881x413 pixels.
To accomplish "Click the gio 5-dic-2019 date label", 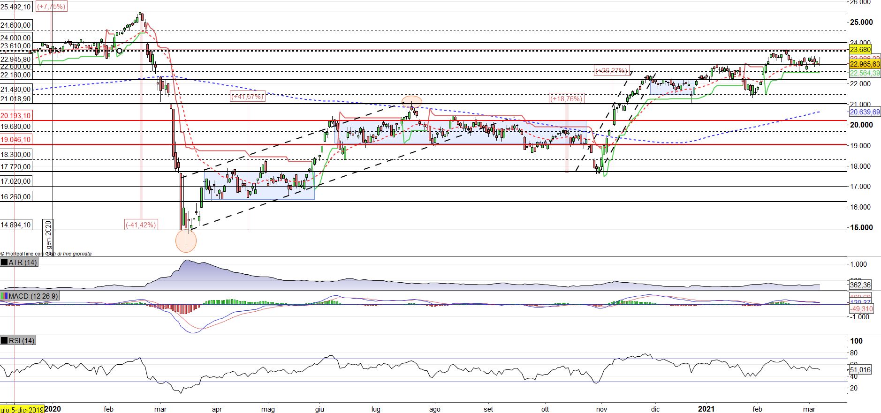I will pos(22,409).
